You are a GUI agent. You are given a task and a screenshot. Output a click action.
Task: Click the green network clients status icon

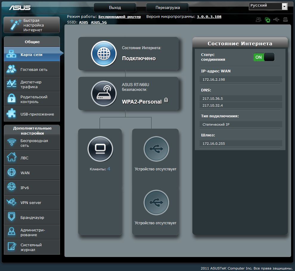click(267, 20)
